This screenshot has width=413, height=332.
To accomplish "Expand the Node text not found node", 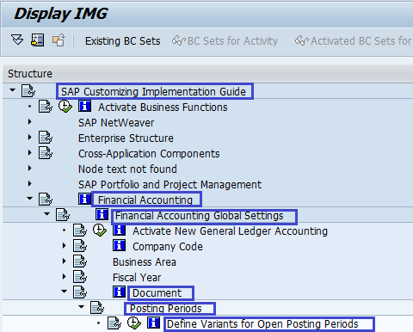I will pyautogui.click(x=30, y=169).
